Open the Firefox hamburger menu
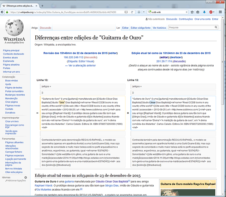Viewport: 226px width, 197px height. (221, 12)
